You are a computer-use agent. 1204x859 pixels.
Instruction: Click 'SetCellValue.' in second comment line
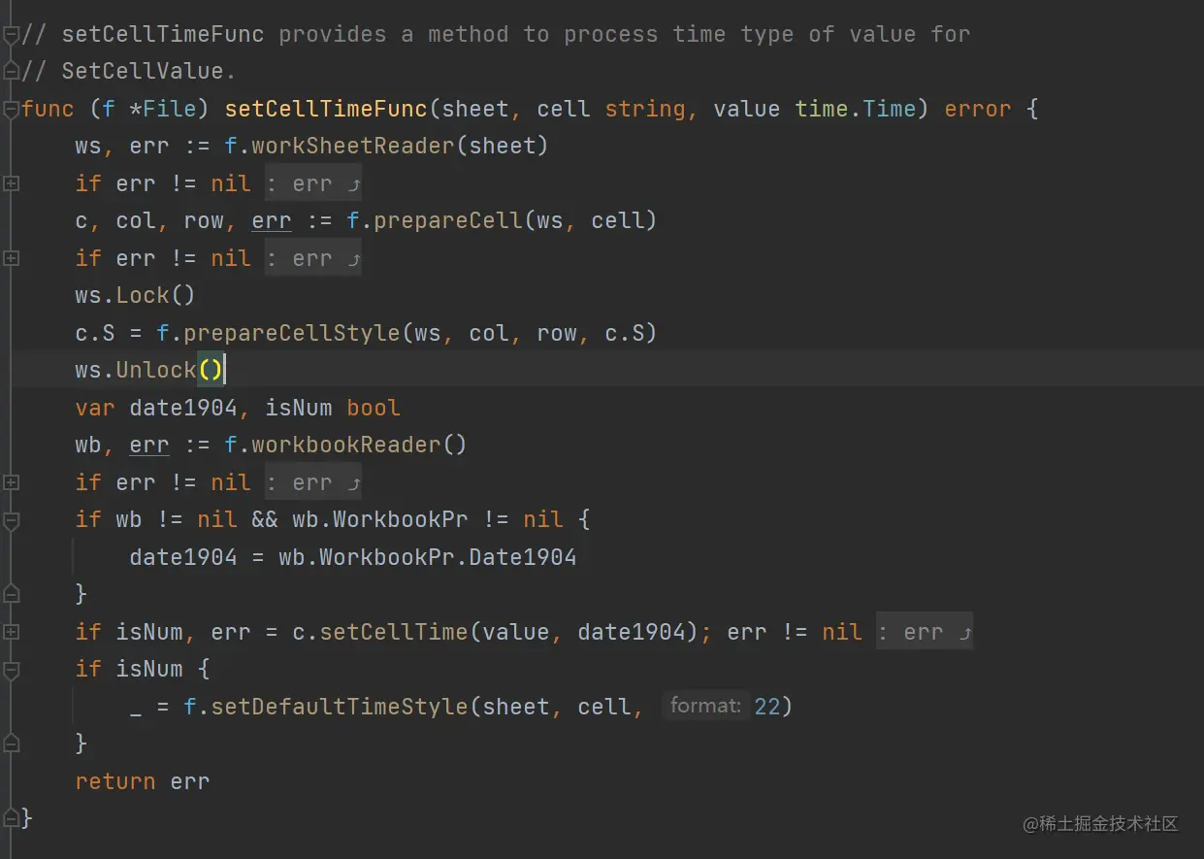tap(149, 71)
